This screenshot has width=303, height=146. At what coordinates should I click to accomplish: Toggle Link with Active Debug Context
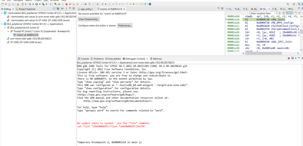[x=287, y=13]
